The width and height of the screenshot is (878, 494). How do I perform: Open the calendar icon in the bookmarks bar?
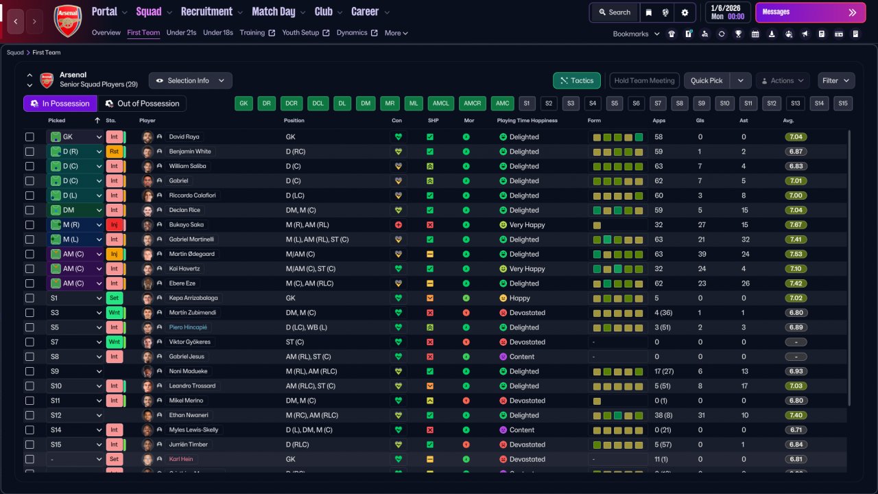click(755, 34)
